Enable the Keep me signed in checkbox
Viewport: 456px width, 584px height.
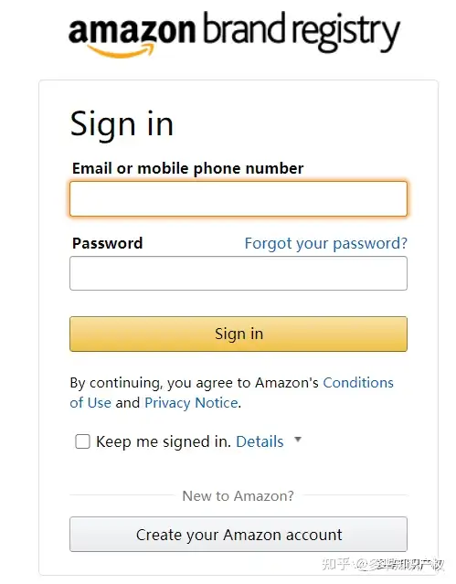[x=83, y=441]
